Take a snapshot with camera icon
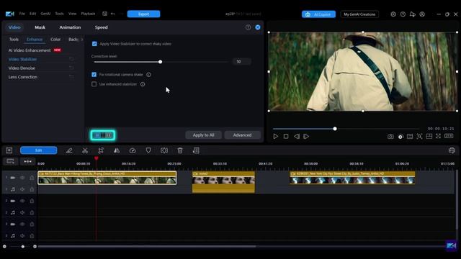The height and width of the screenshot is (259, 461). click(x=390, y=137)
